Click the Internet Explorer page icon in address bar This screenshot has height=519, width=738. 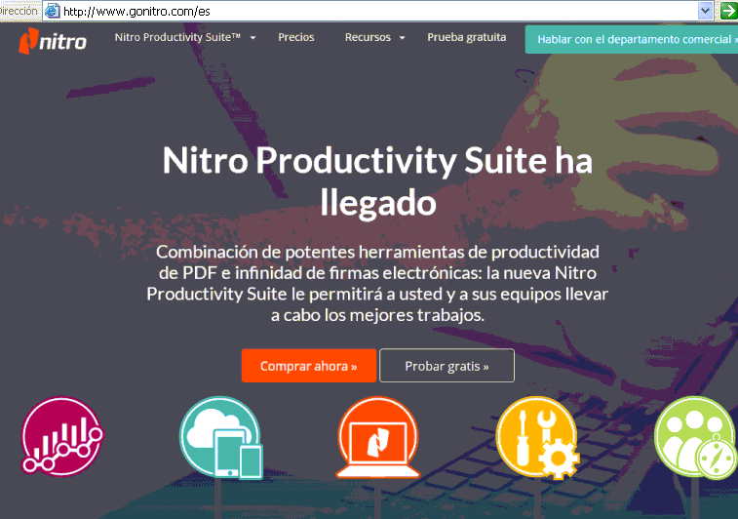tap(53, 11)
